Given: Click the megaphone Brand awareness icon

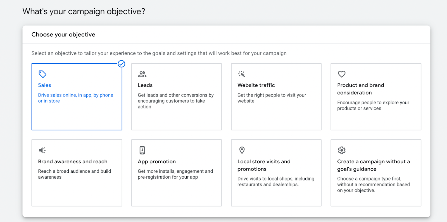Looking at the screenshot, I should [x=42, y=150].
